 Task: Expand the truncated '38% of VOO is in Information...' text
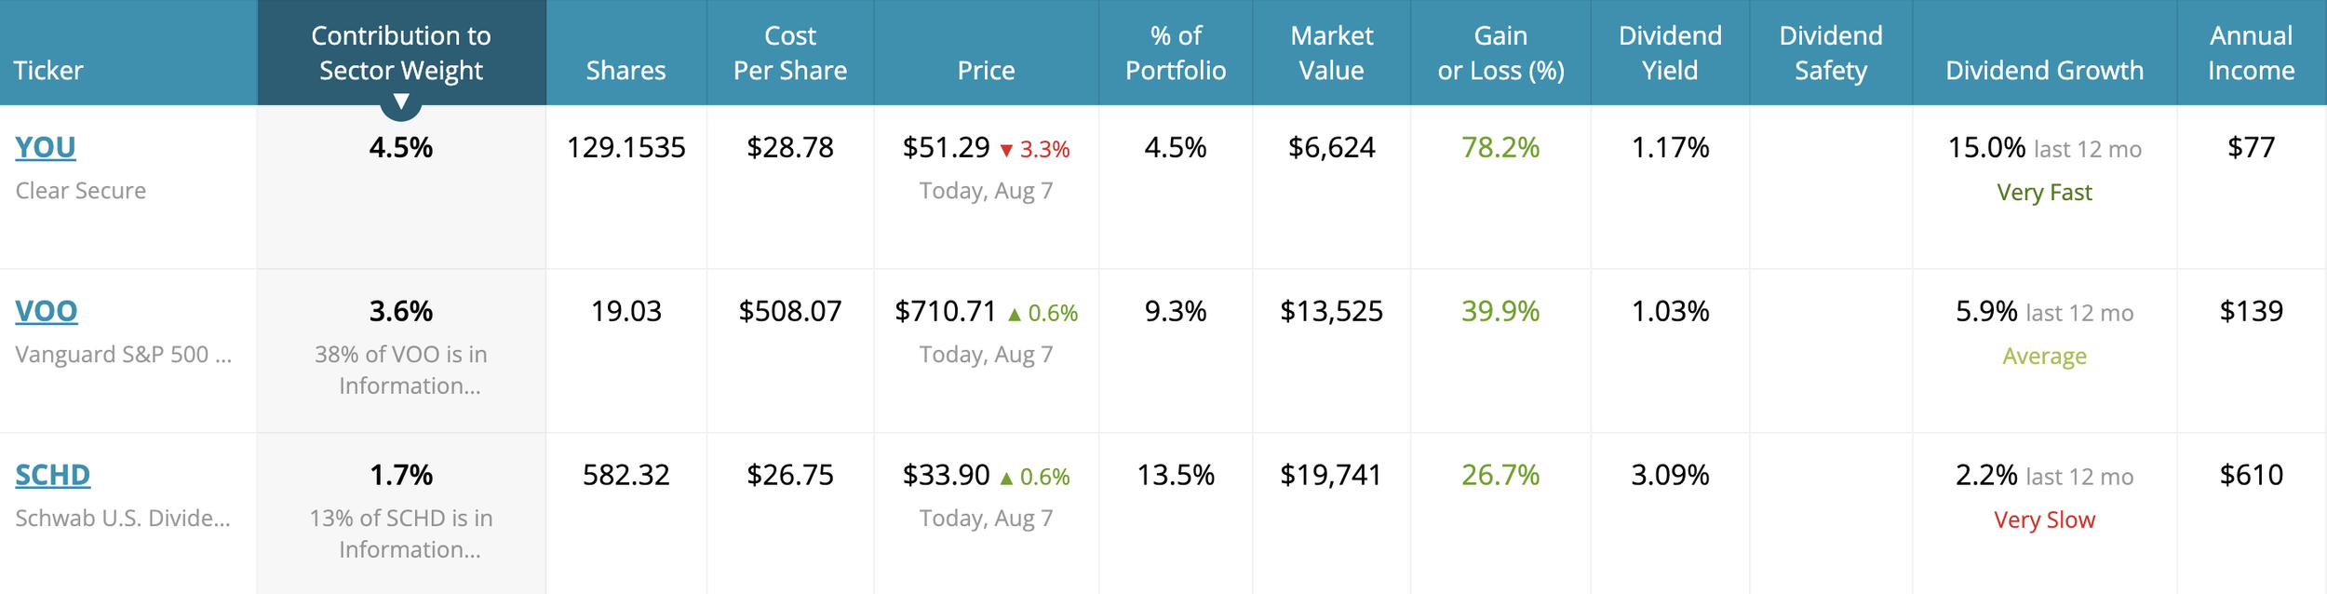click(401, 371)
